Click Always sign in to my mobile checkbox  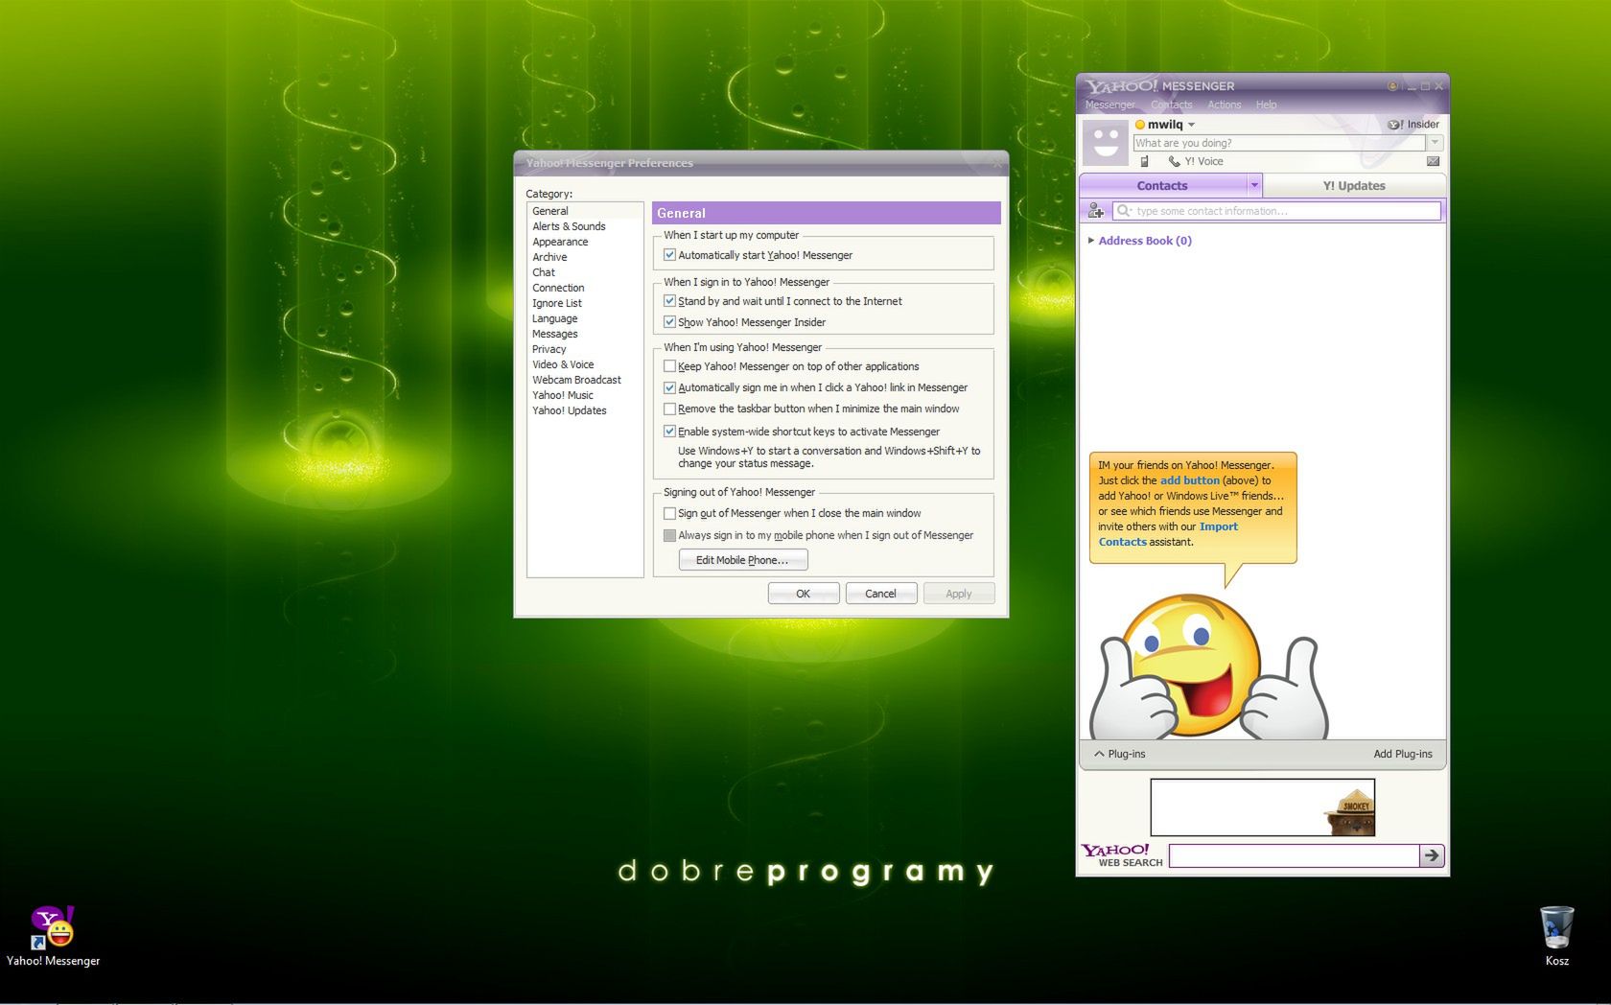(669, 535)
